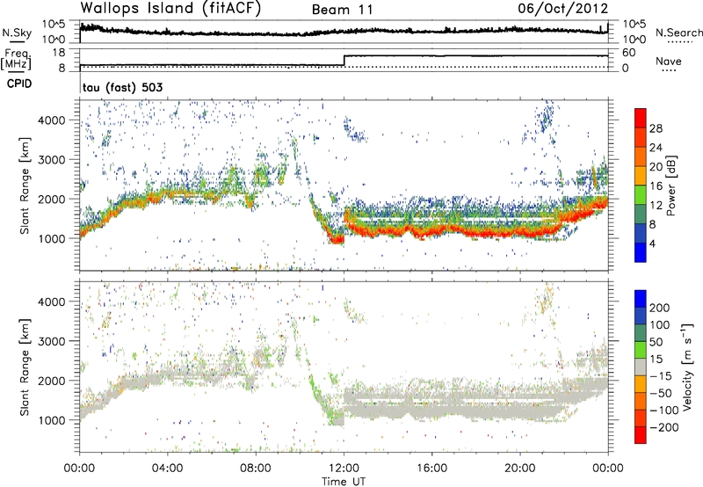Image resolution: width=703 pixels, height=487 pixels.
Task: Click the '16:00' time axis label
Action: pyautogui.click(x=431, y=469)
